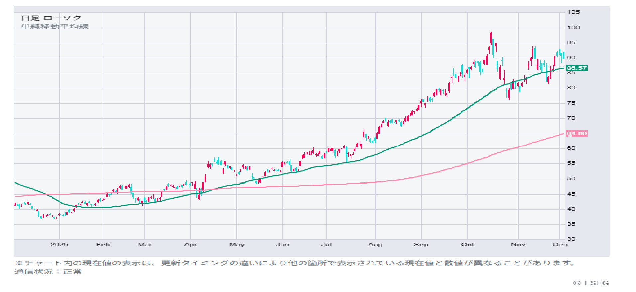Viewport: 636px width, 292px height.
Task: Select the Feb label on the time axis
Action: (x=103, y=244)
